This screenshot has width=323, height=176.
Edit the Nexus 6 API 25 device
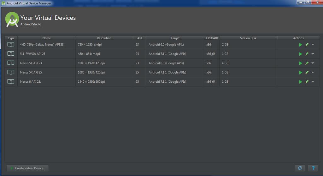(307, 81)
